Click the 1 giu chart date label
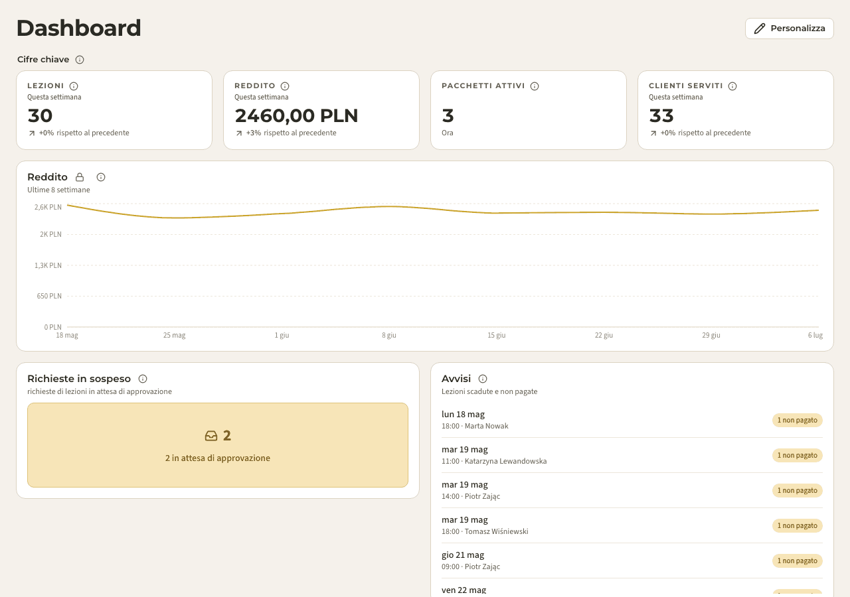Image resolution: width=850 pixels, height=597 pixels. point(282,336)
